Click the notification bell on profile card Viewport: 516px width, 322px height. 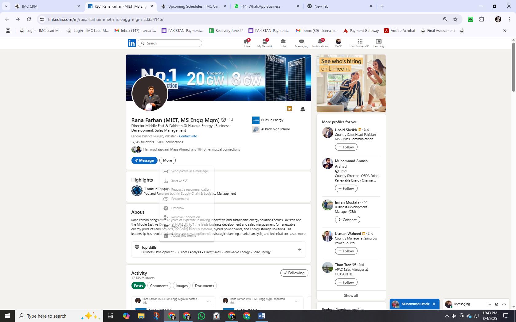coord(303,109)
